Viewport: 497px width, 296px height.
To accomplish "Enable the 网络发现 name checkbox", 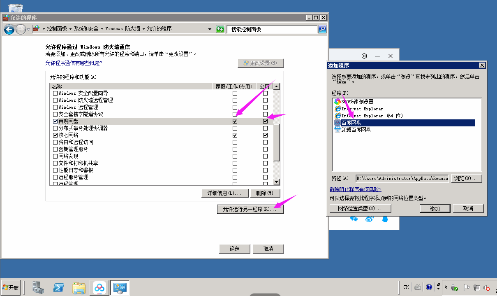I will point(55,156).
